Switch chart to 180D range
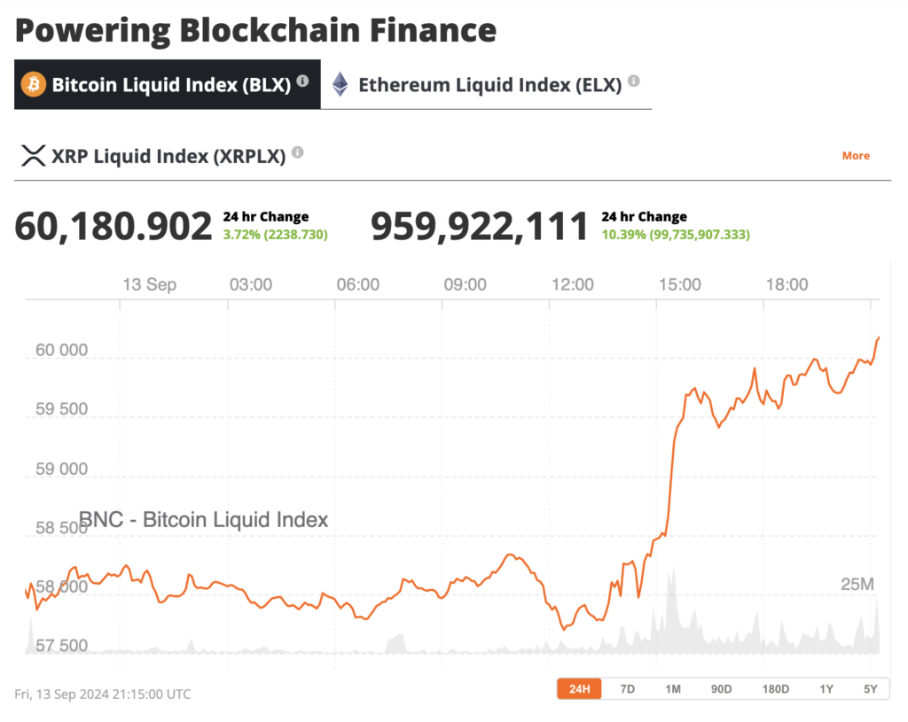The image size is (908, 722). 775,689
